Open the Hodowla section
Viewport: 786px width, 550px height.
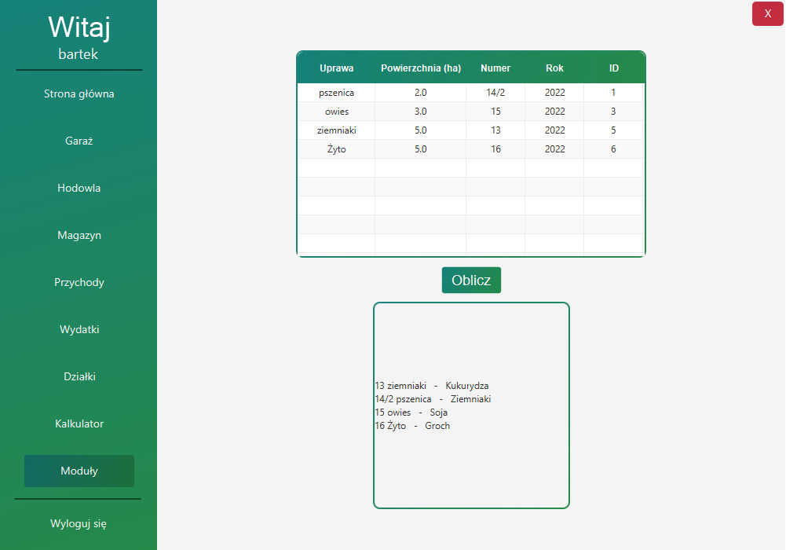(x=79, y=188)
